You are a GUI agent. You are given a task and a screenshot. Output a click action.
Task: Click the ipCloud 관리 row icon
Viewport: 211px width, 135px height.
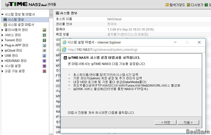click(44, 50)
